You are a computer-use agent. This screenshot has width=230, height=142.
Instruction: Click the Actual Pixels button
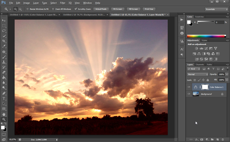(101, 9)
